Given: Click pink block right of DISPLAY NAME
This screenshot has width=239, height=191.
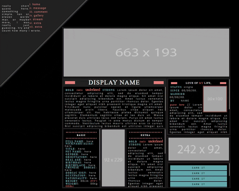Looking at the screenshot, I should 158,83.
